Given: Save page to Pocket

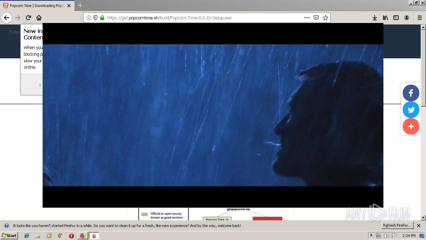Looking at the screenshot, I should (x=316, y=18).
